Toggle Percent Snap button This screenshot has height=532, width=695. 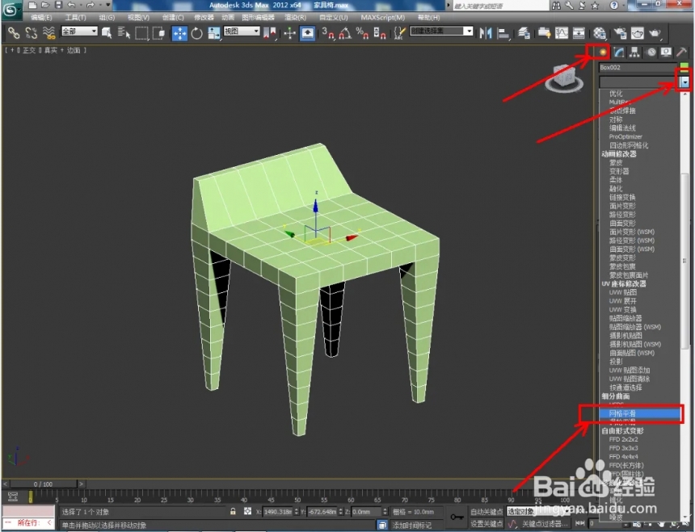click(362, 33)
